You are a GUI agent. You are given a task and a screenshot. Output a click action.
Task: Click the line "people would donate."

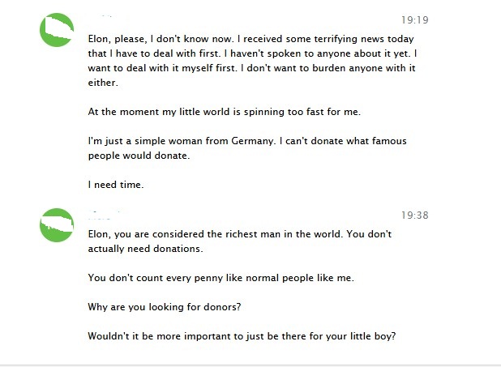coord(138,156)
